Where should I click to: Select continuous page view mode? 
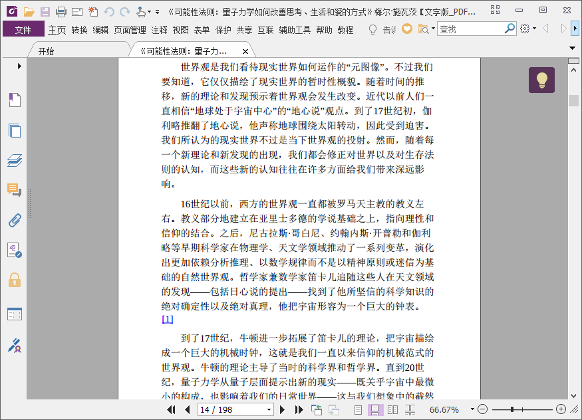point(375,409)
